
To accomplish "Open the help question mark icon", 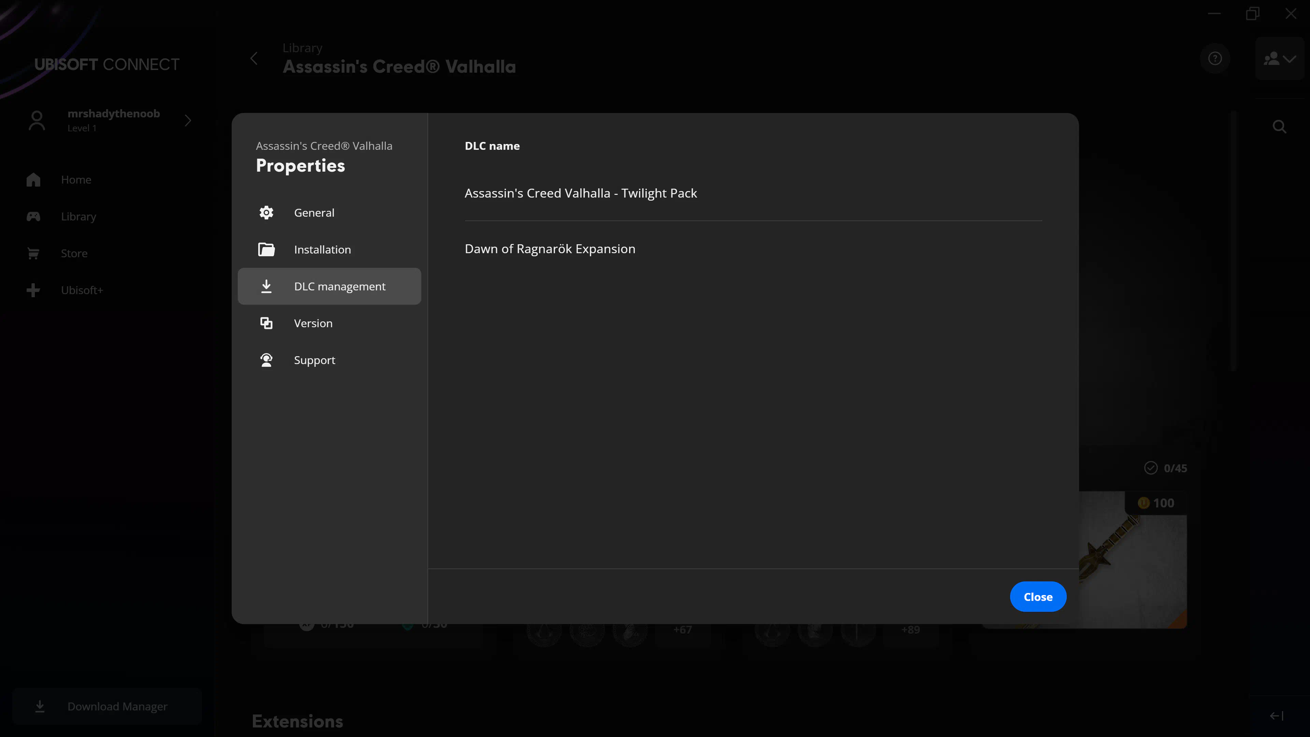I will coord(1215,58).
